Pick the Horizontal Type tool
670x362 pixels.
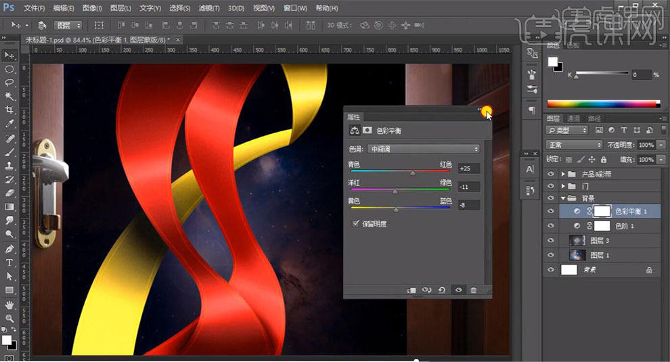point(9,263)
